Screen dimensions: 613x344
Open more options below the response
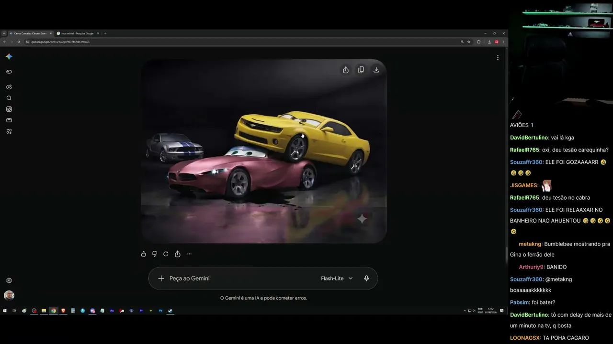pyautogui.click(x=189, y=254)
